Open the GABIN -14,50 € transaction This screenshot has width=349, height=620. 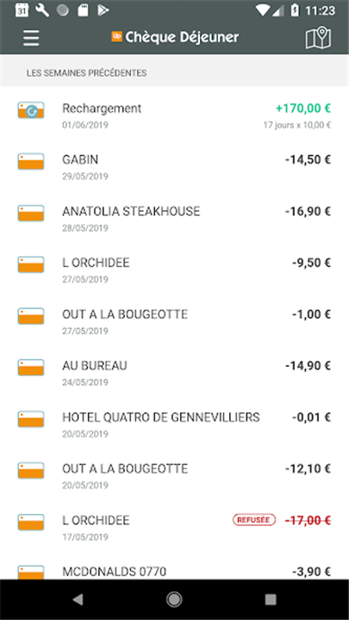[x=174, y=167]
